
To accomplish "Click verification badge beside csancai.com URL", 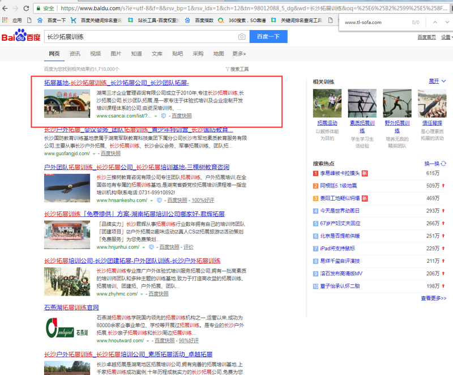I will (164, 116).
